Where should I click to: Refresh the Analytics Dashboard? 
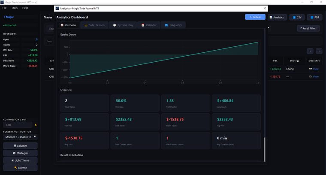coord(255,17)
